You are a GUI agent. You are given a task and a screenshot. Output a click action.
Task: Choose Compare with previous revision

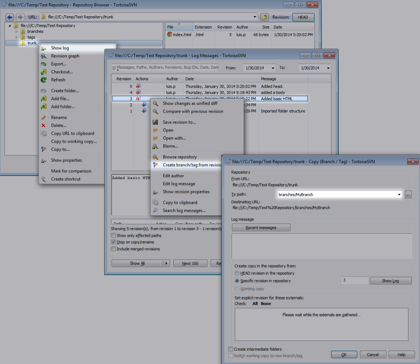click(193, 111)
